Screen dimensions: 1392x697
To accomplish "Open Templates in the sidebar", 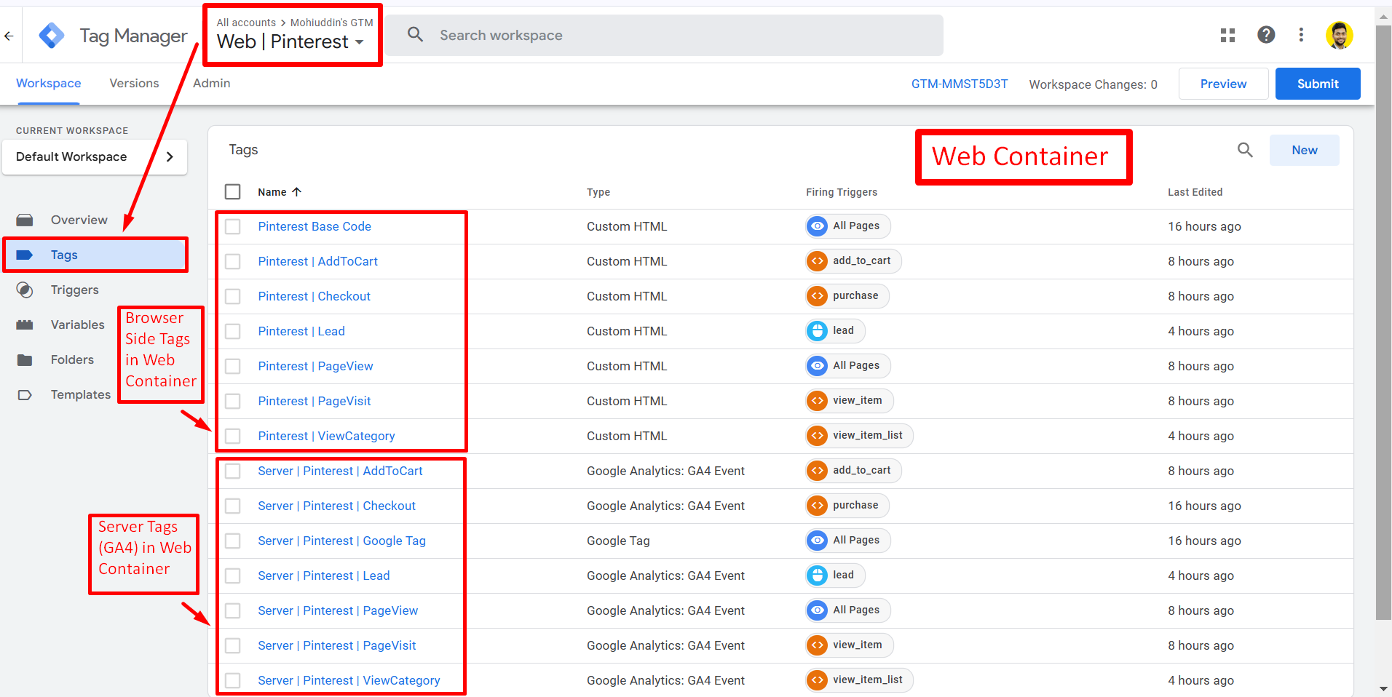I will (x=80, y=394).
